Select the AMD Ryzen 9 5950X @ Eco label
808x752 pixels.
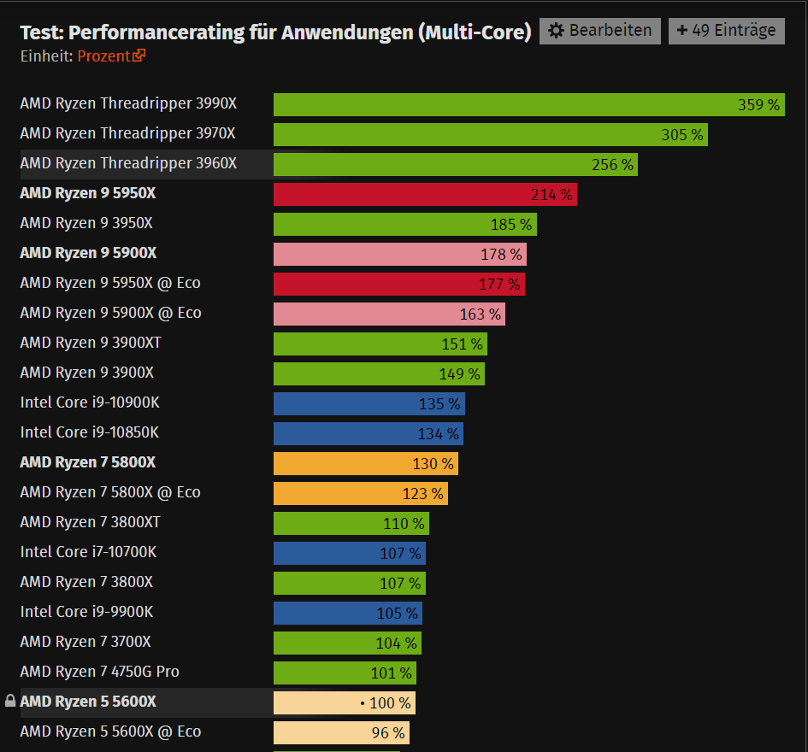click(110, 283)
